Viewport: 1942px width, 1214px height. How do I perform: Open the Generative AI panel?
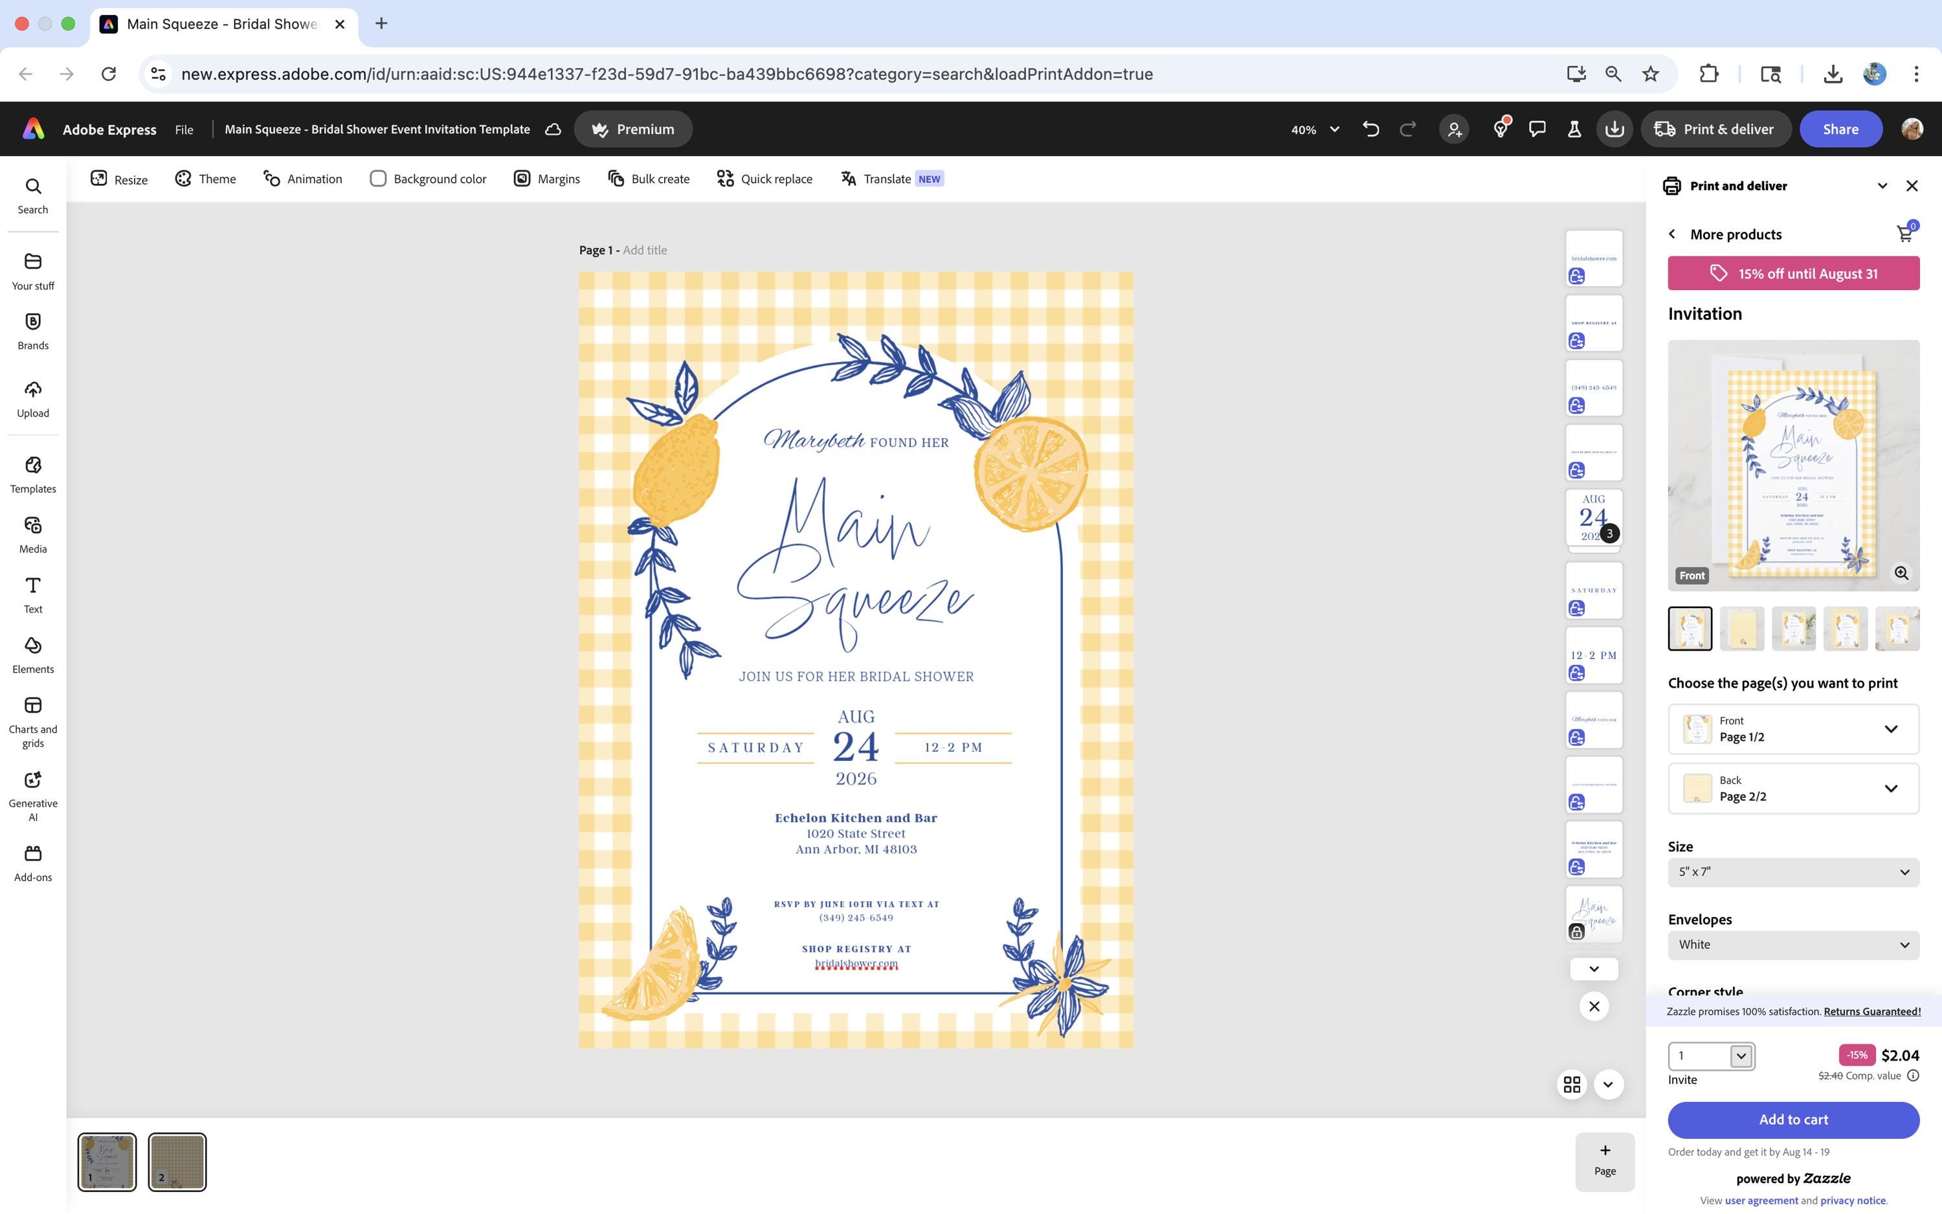(33, 796)
